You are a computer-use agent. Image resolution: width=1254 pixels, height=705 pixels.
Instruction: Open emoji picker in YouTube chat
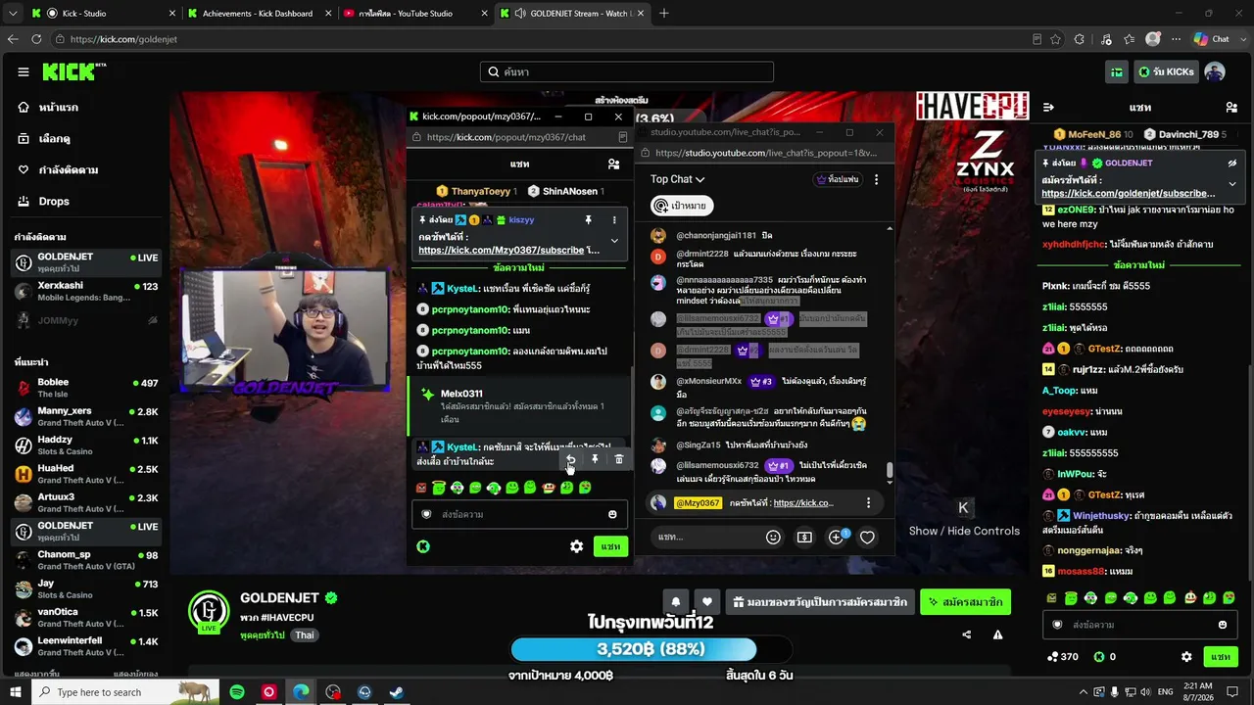pos(773,537)
